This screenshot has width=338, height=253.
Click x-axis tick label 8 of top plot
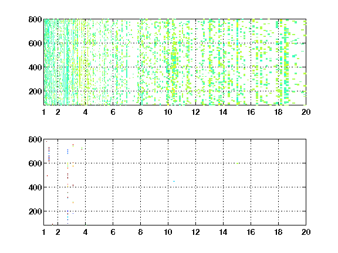tap(141, 112)
